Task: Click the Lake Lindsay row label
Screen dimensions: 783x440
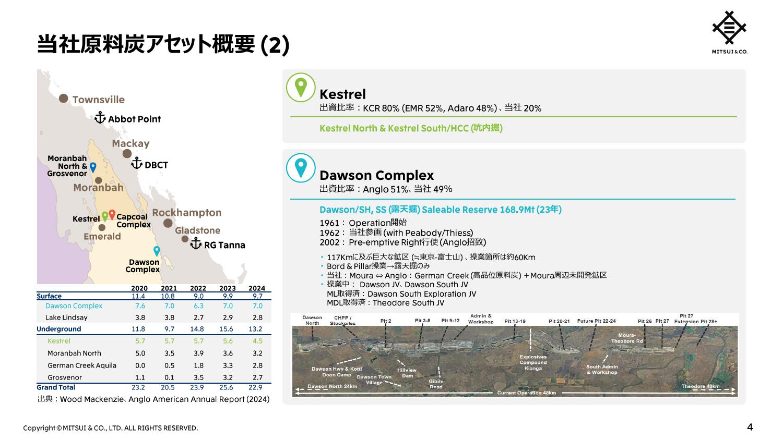Action: click(x=66, y=317)
